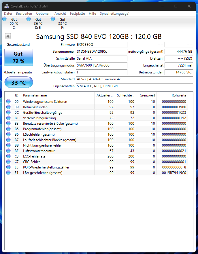Open the Datei menu
This screenshot has width=198, height=254.
click(x=8, y=14)
